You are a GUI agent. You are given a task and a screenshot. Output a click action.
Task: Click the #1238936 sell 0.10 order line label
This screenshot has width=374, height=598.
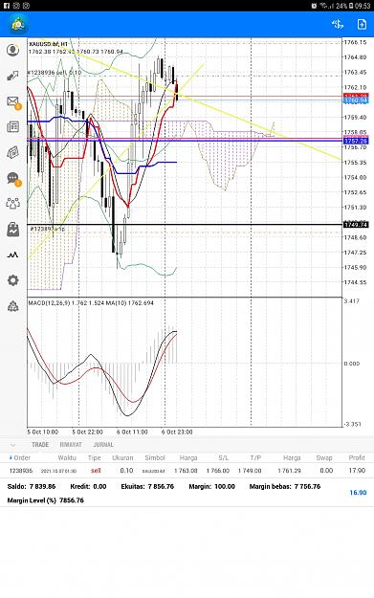coord(55,73)
